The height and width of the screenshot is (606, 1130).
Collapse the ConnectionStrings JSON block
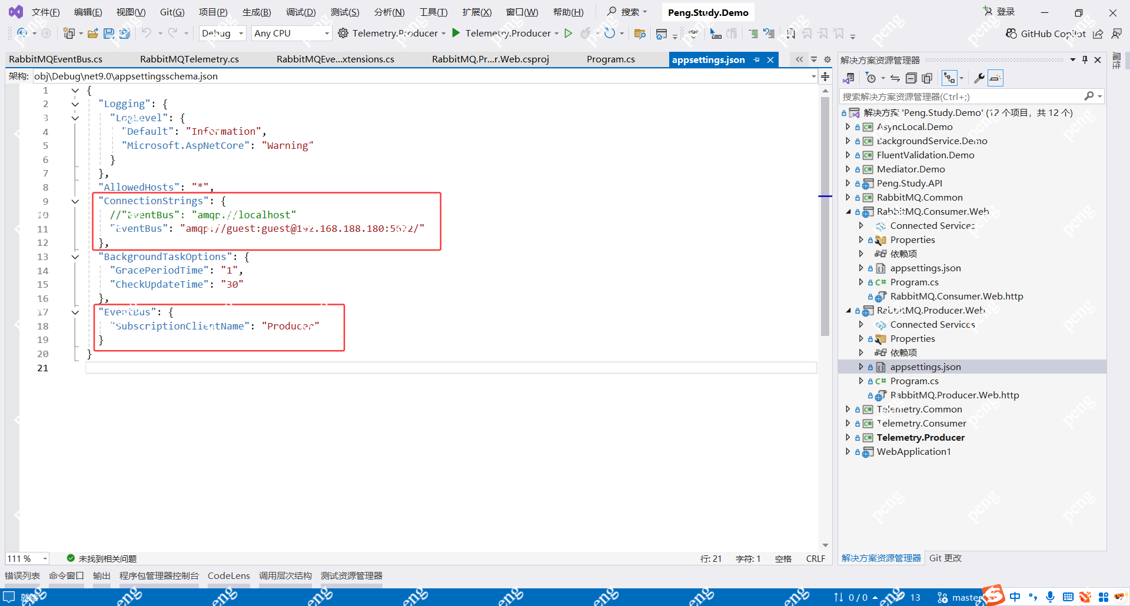coord(75,201)
